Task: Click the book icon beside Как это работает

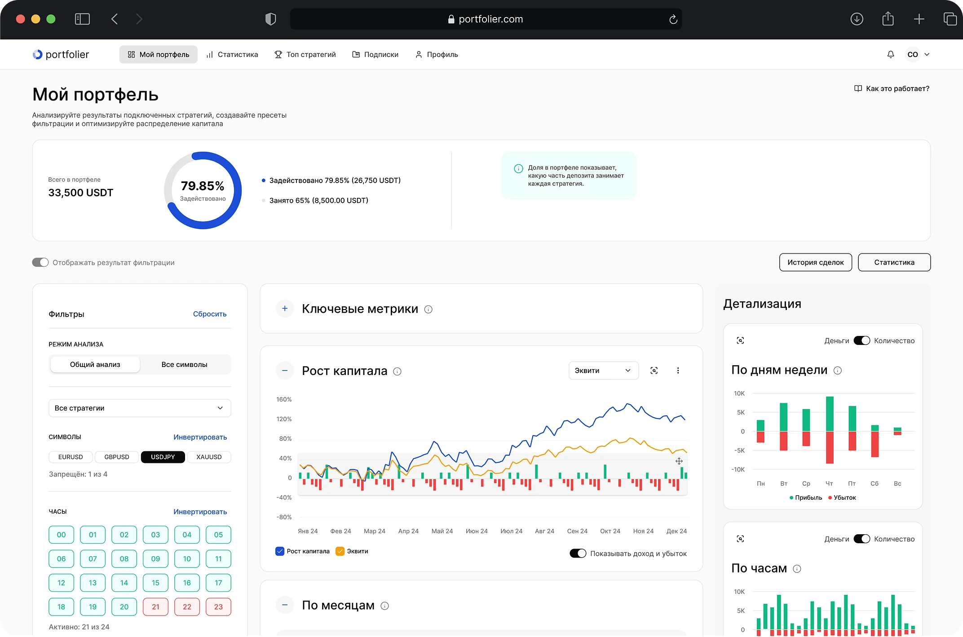Action: pyautogui.click(x=858, y=88)
